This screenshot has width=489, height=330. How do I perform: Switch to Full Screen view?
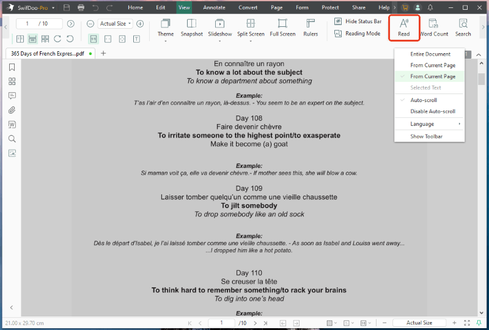pyautogui.click(x=282, y=28)
